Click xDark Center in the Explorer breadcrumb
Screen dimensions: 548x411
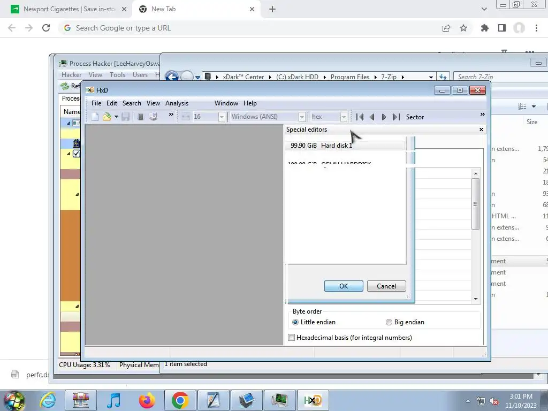[243, 77]
